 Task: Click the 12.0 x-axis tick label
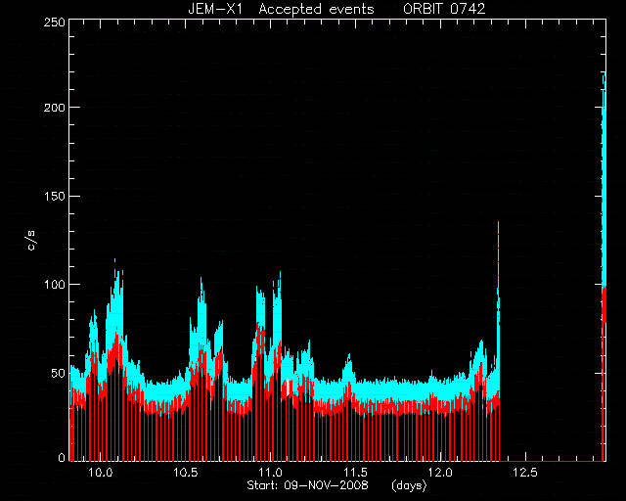click(x=440, y=473)
